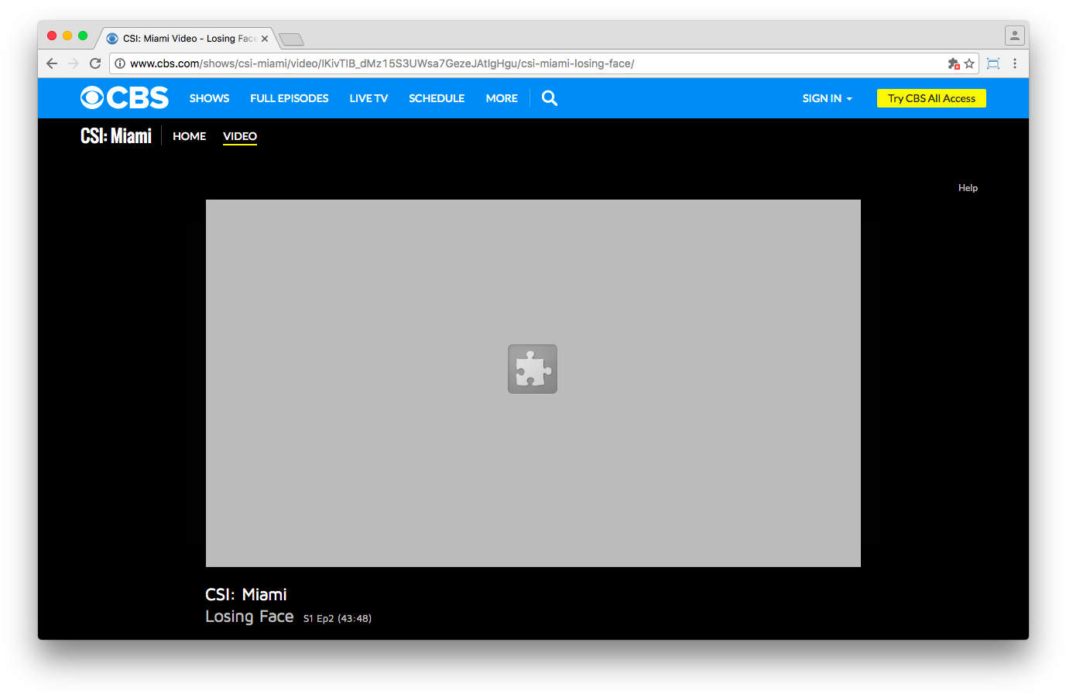This screenshot has height=697, width=1066.
Task: Click the gray video player area
Action: pos(533,383)
